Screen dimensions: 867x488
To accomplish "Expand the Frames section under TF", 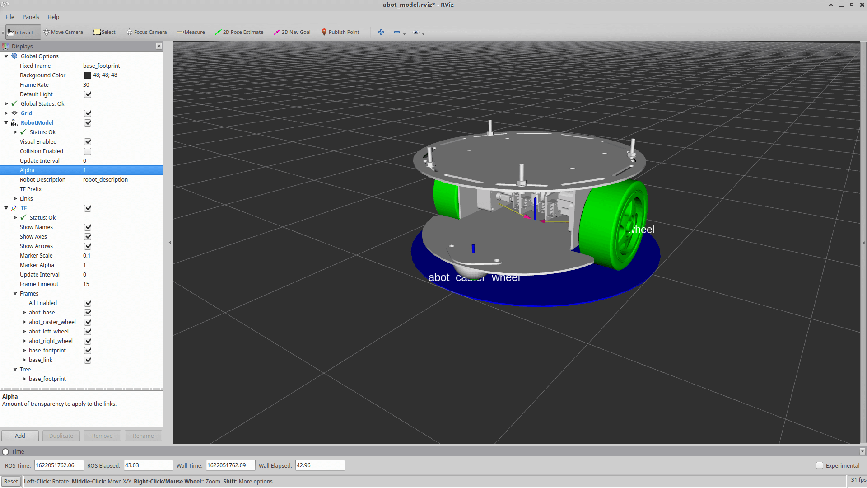I will (x=15, y=293).
